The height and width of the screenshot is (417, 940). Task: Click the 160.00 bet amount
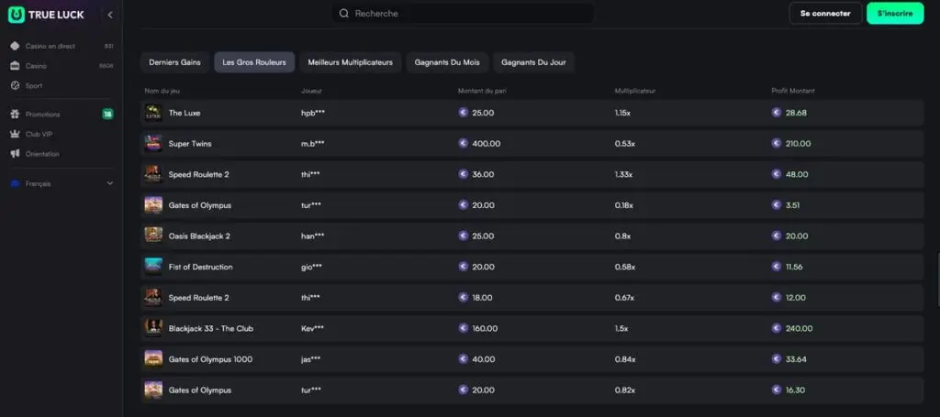pyautogui.click(x=485, y=328)
